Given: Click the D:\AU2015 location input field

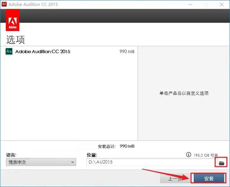Looking at the screenshot, I should click(x=151, y=162).
